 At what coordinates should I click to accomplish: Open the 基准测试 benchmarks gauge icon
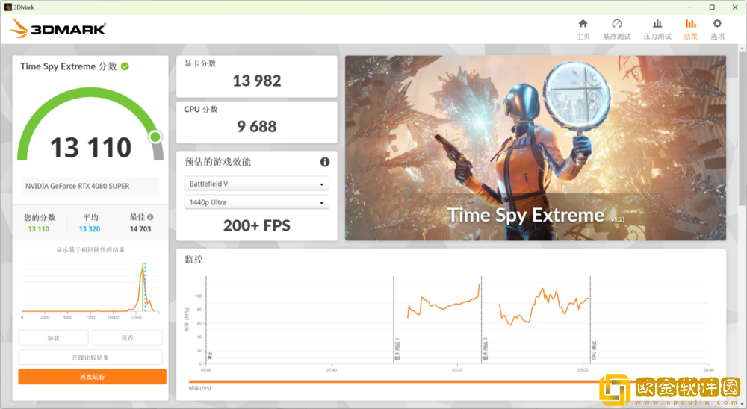616,24
